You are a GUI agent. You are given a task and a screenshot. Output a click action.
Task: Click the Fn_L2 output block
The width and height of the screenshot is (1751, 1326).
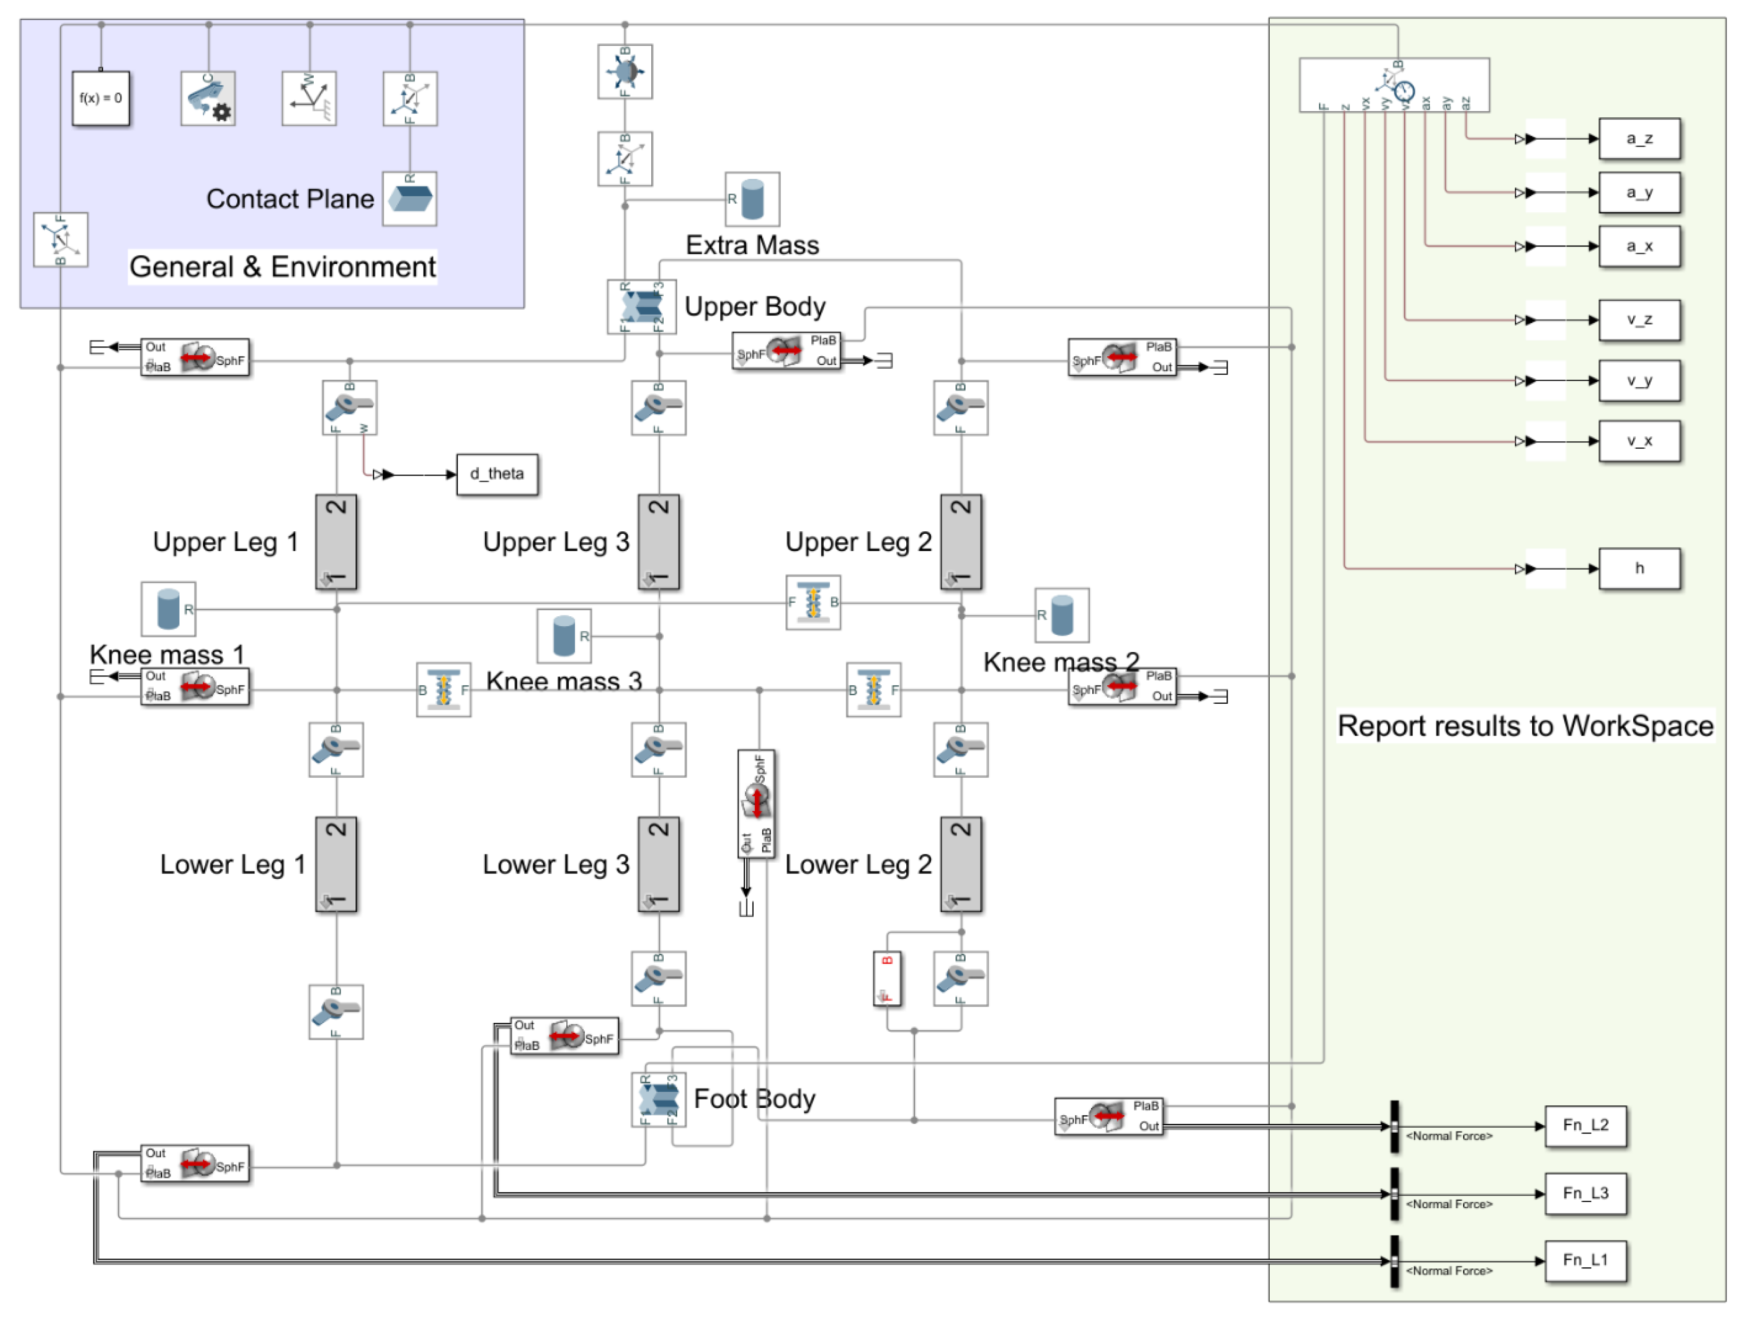pyautogui.click(x=1585, y=1126)
